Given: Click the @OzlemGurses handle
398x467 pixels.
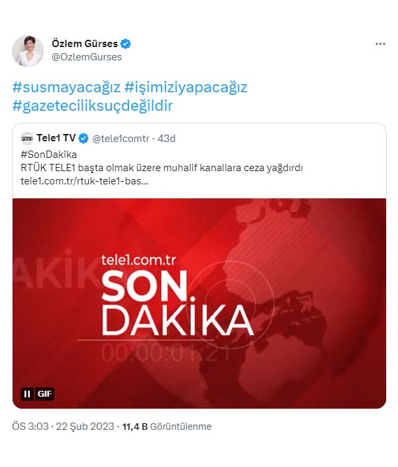Looking at the screenshot, I should (87, 57).
